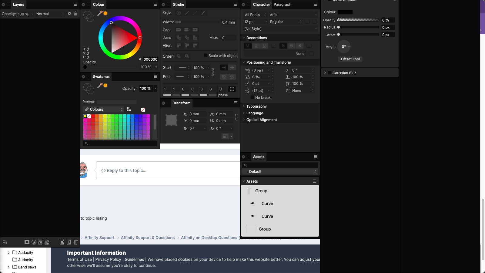485x273 pixels.
Task: Select Mitre join icon in Stroke panel
Action: tap(195, 38)
